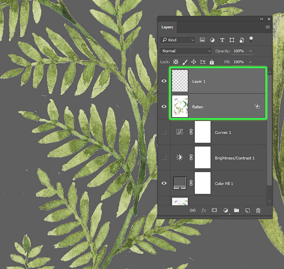Open Fill slider dropdown arrow
284x269 pixels.
point(250,62)
